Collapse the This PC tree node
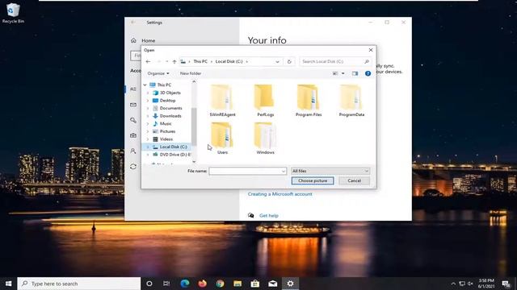 coord(145,85)
